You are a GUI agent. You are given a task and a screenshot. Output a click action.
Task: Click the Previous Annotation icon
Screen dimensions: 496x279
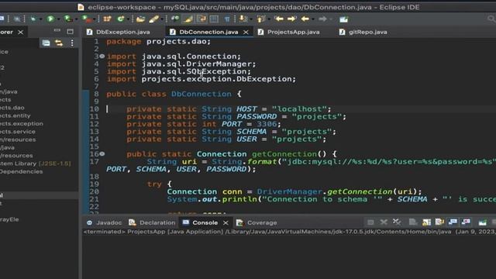[260, 19]
